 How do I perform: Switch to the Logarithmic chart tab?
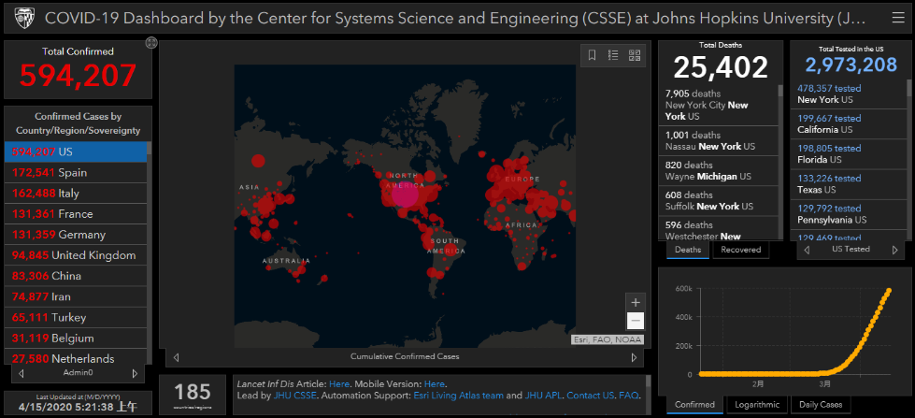click(756, 405)
